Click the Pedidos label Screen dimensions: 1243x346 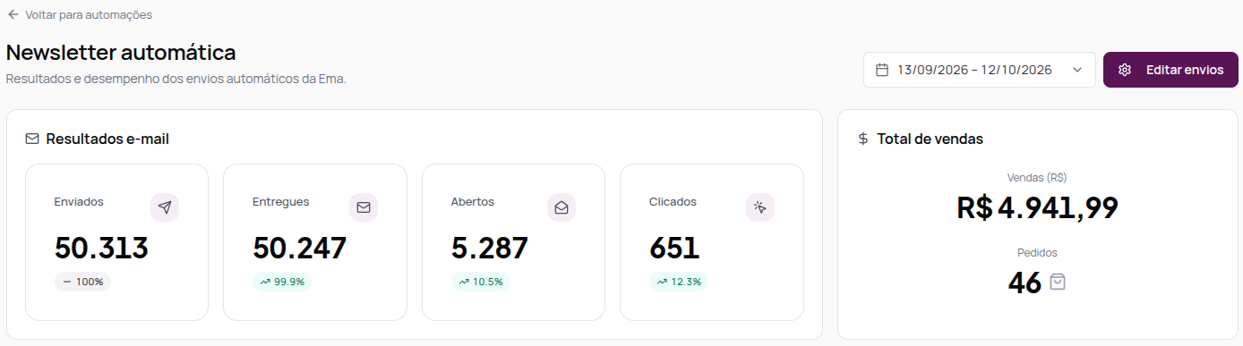coord(1037,253)
